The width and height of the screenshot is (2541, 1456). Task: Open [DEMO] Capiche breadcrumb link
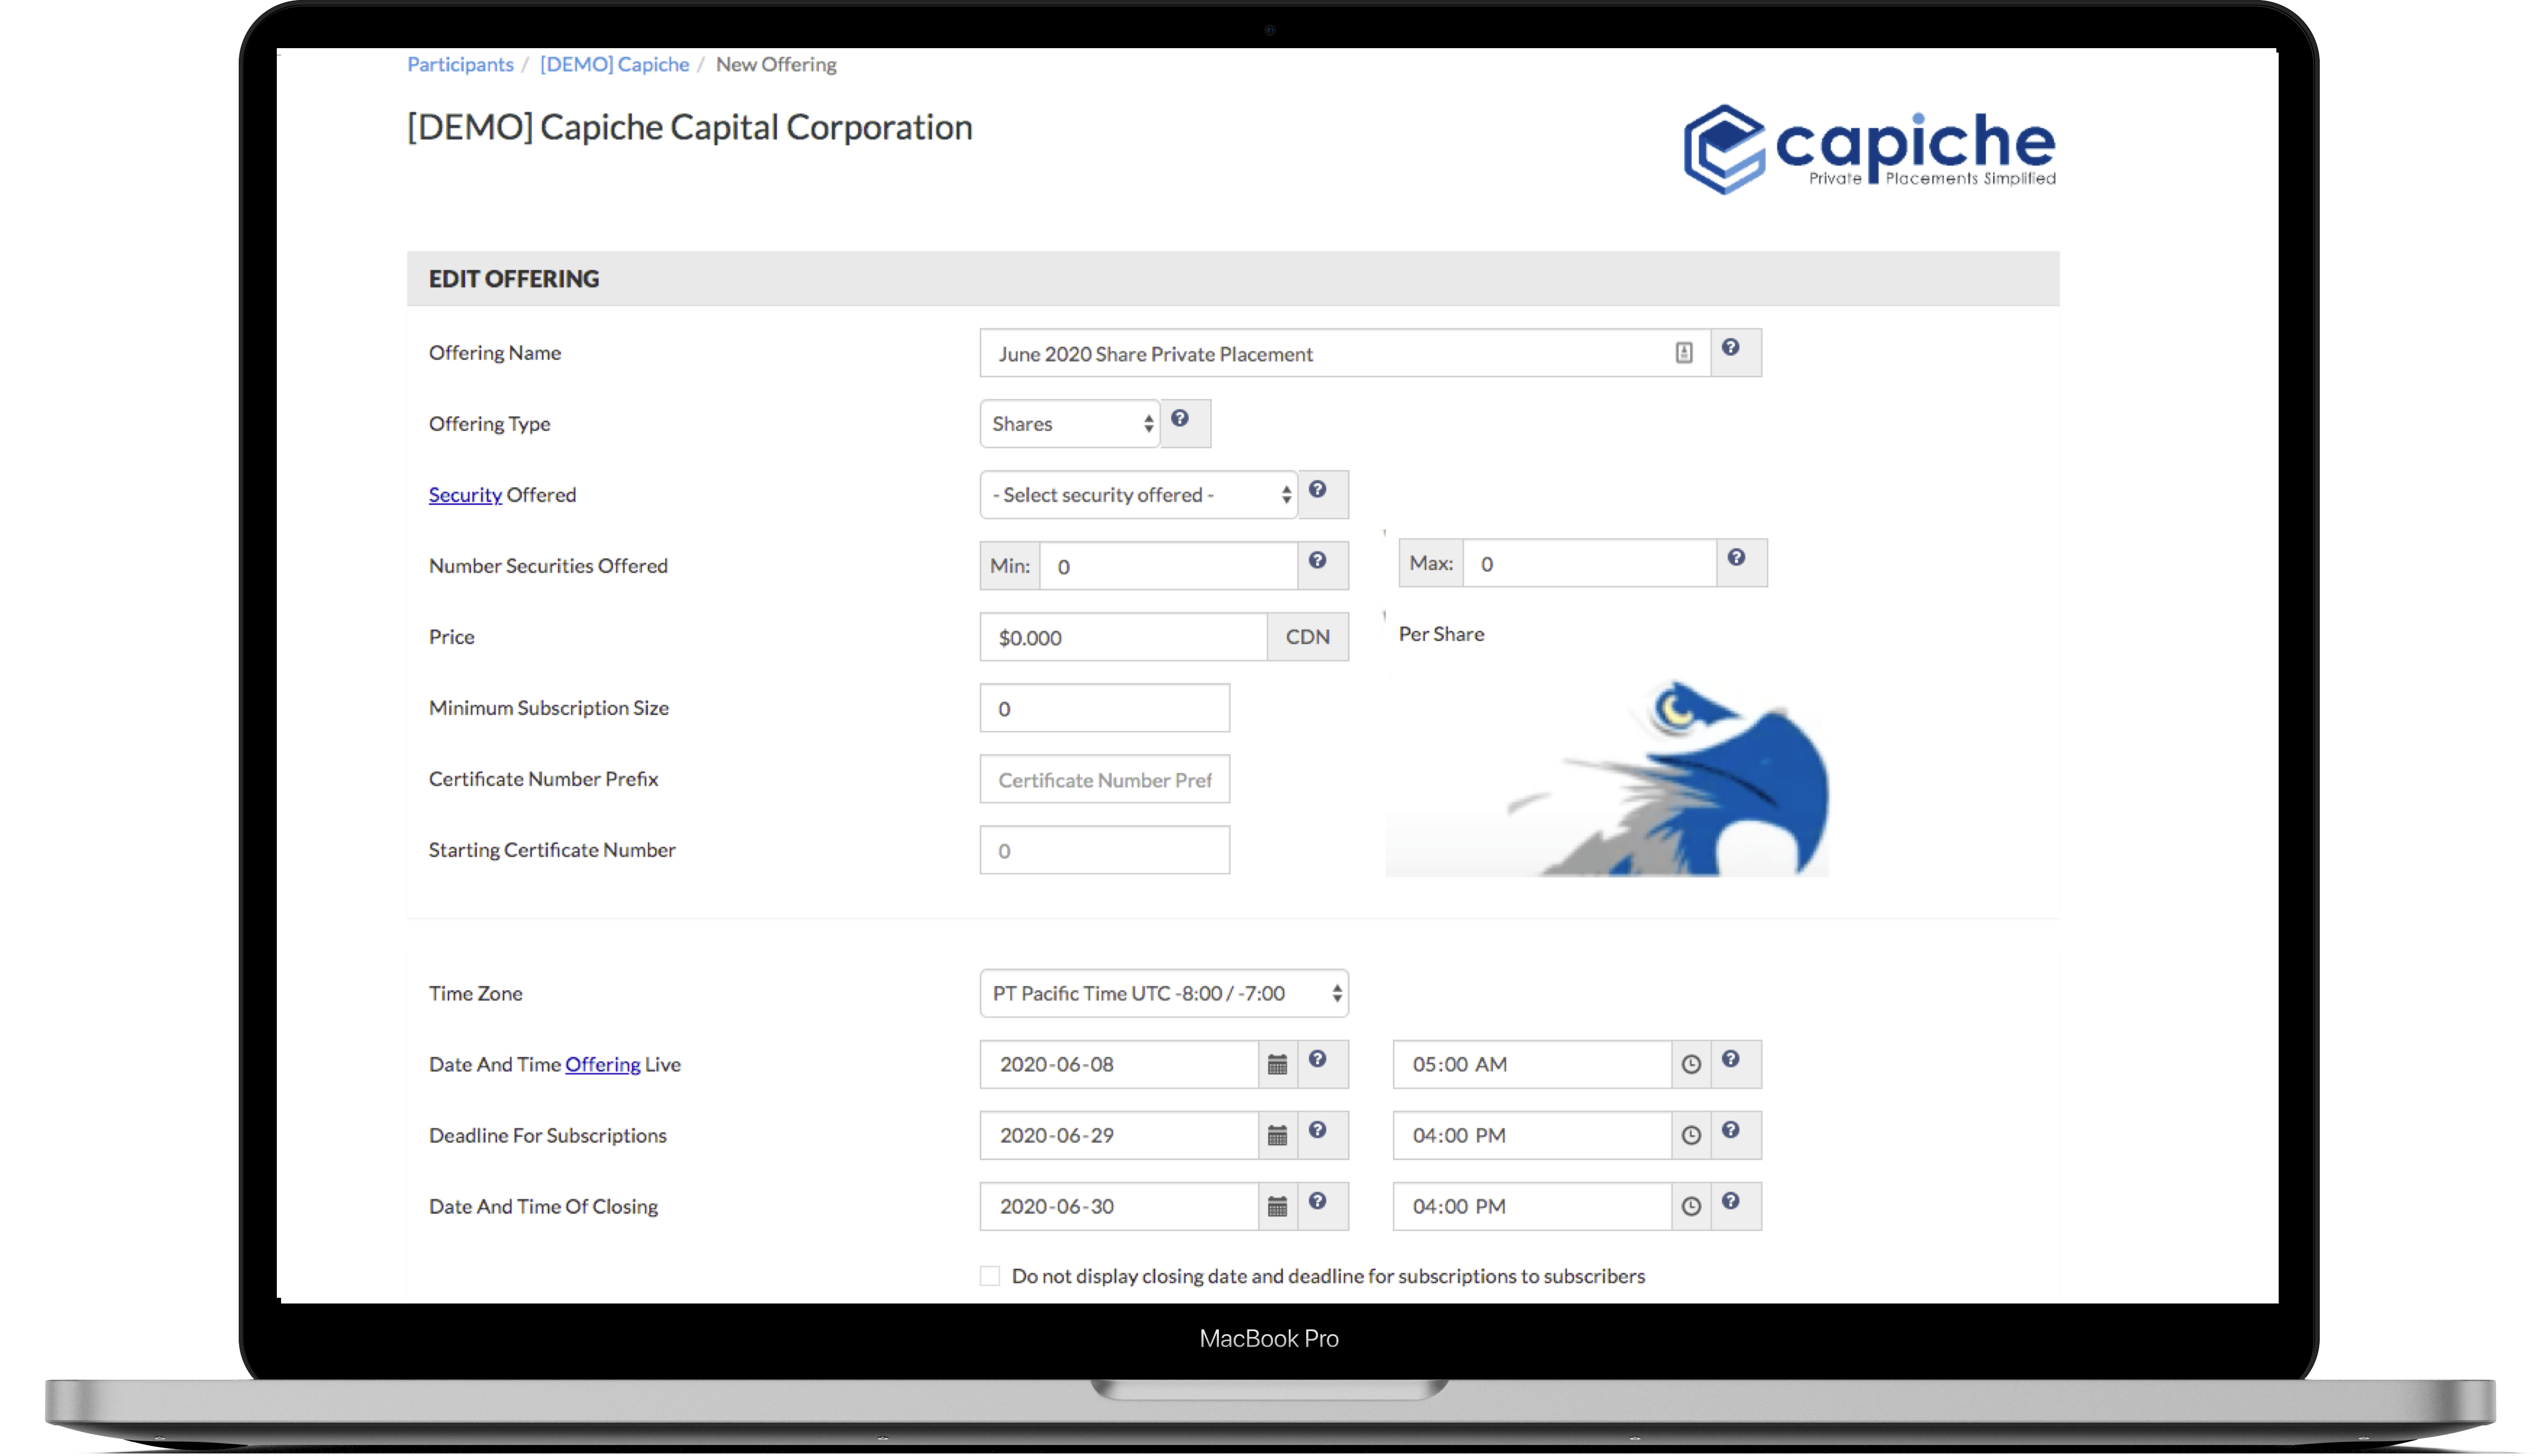(614, 65)
